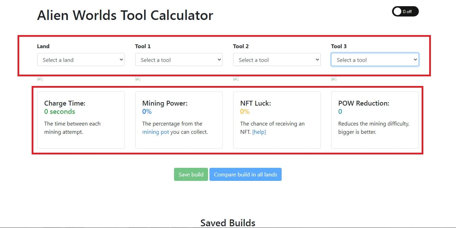Click "Reduces the mining difficulty, bigger is better."
Screen dimensions: 456x228
click(x=374, y=128)
